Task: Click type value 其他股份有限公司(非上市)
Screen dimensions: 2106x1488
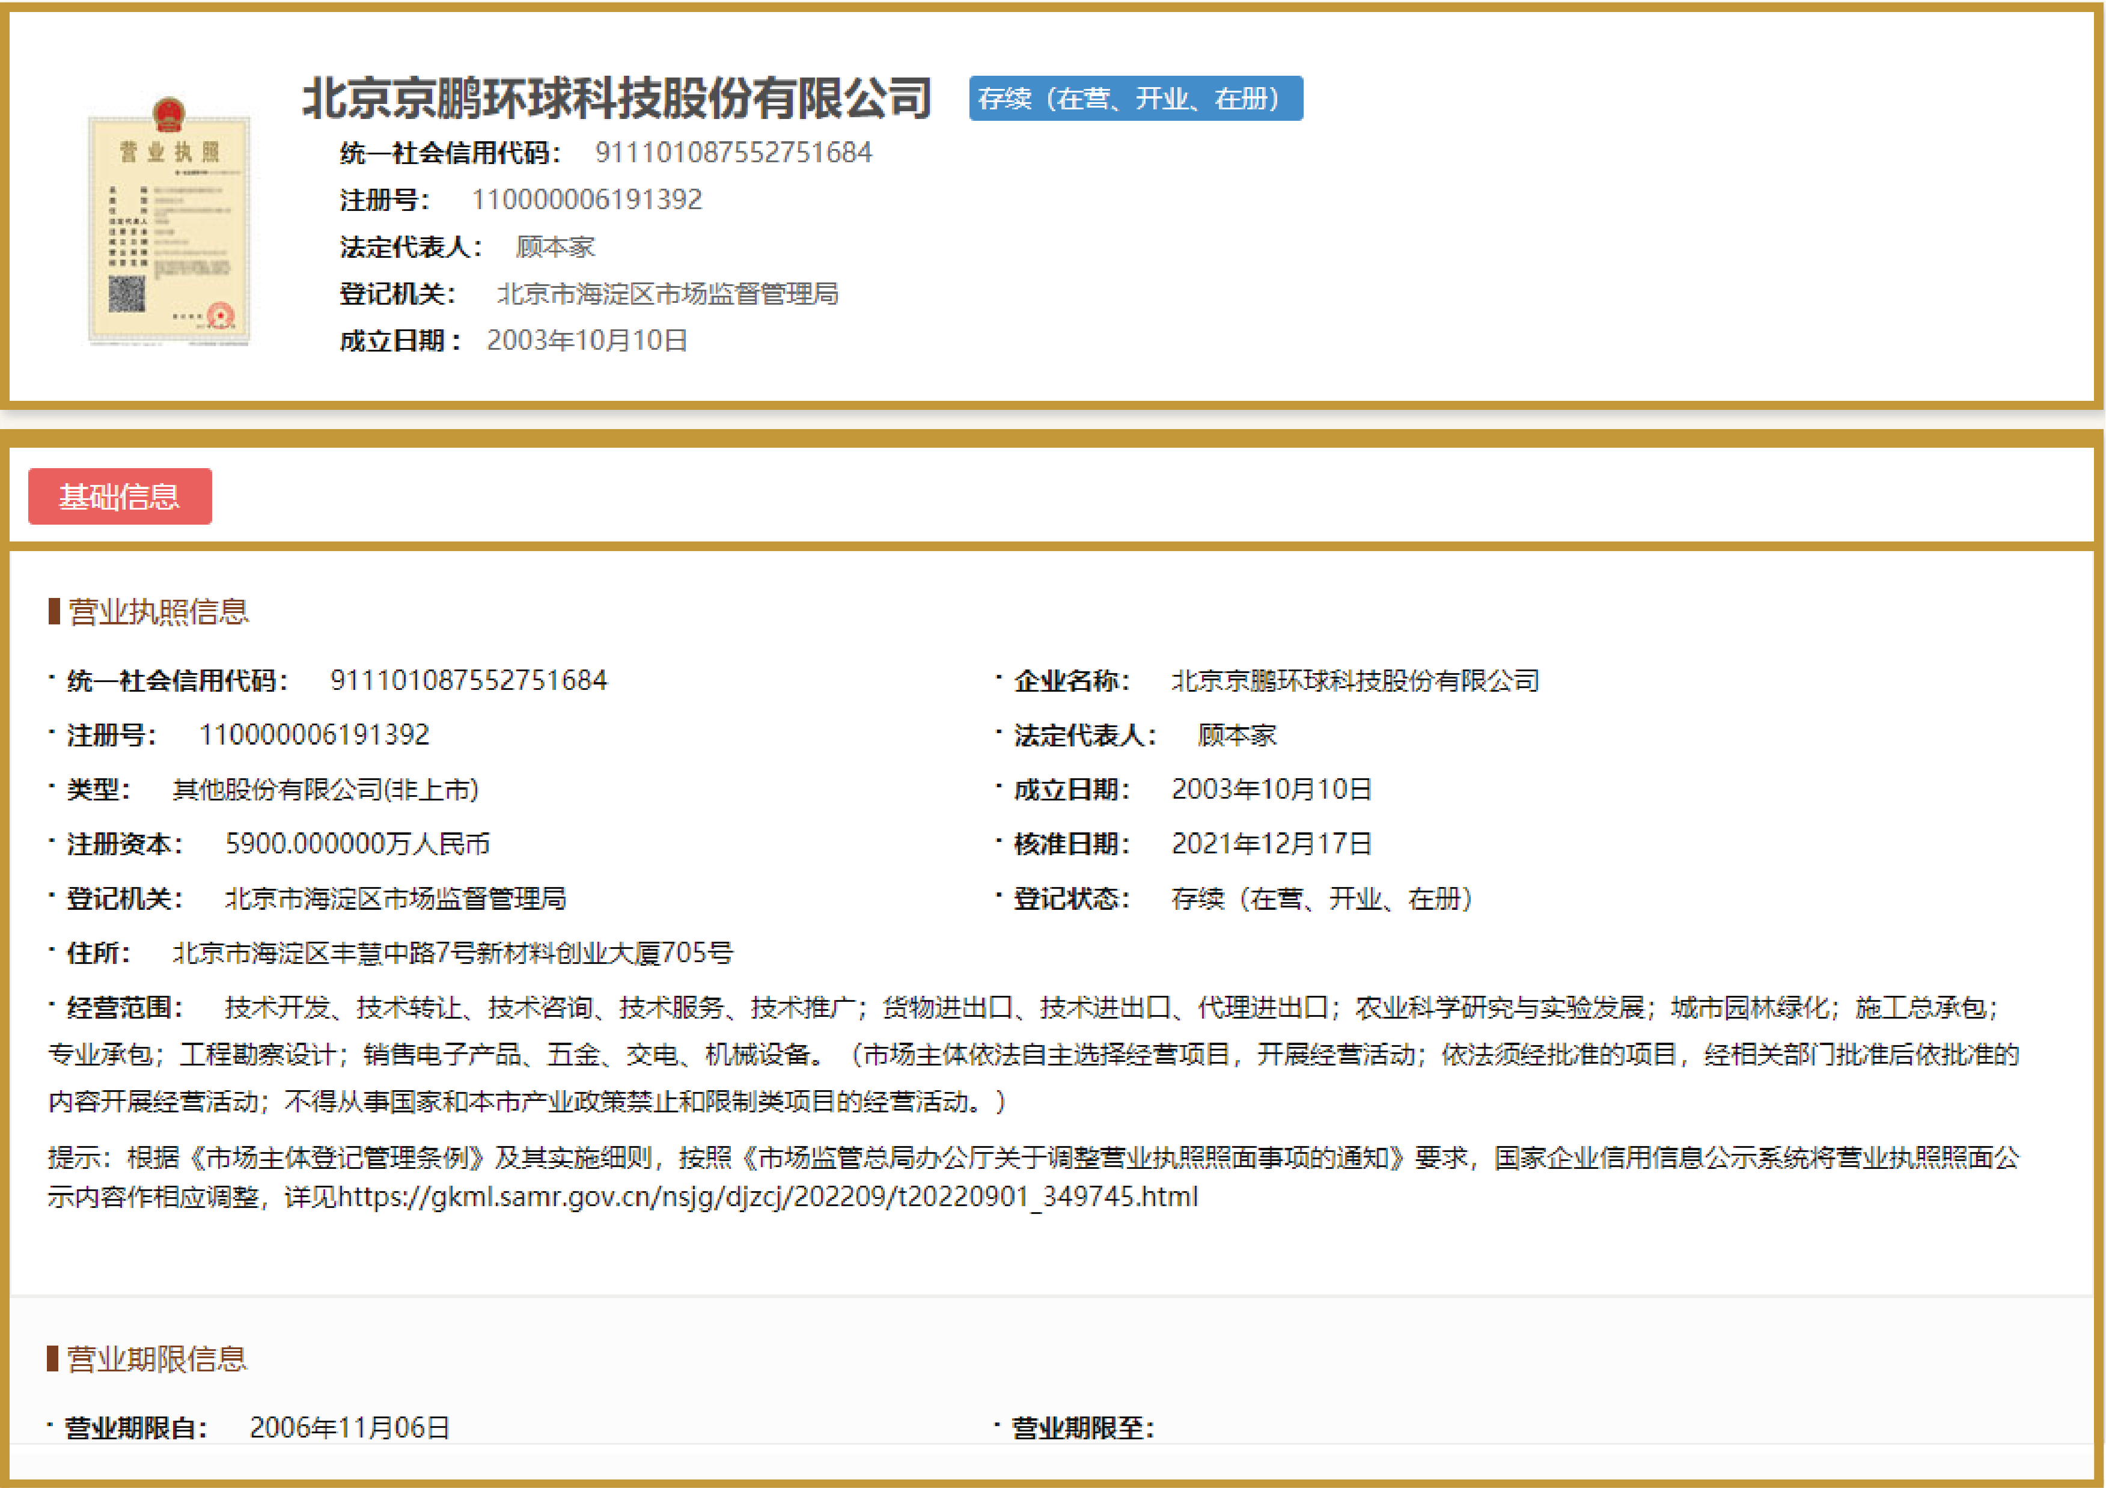Action: point(326,789)
